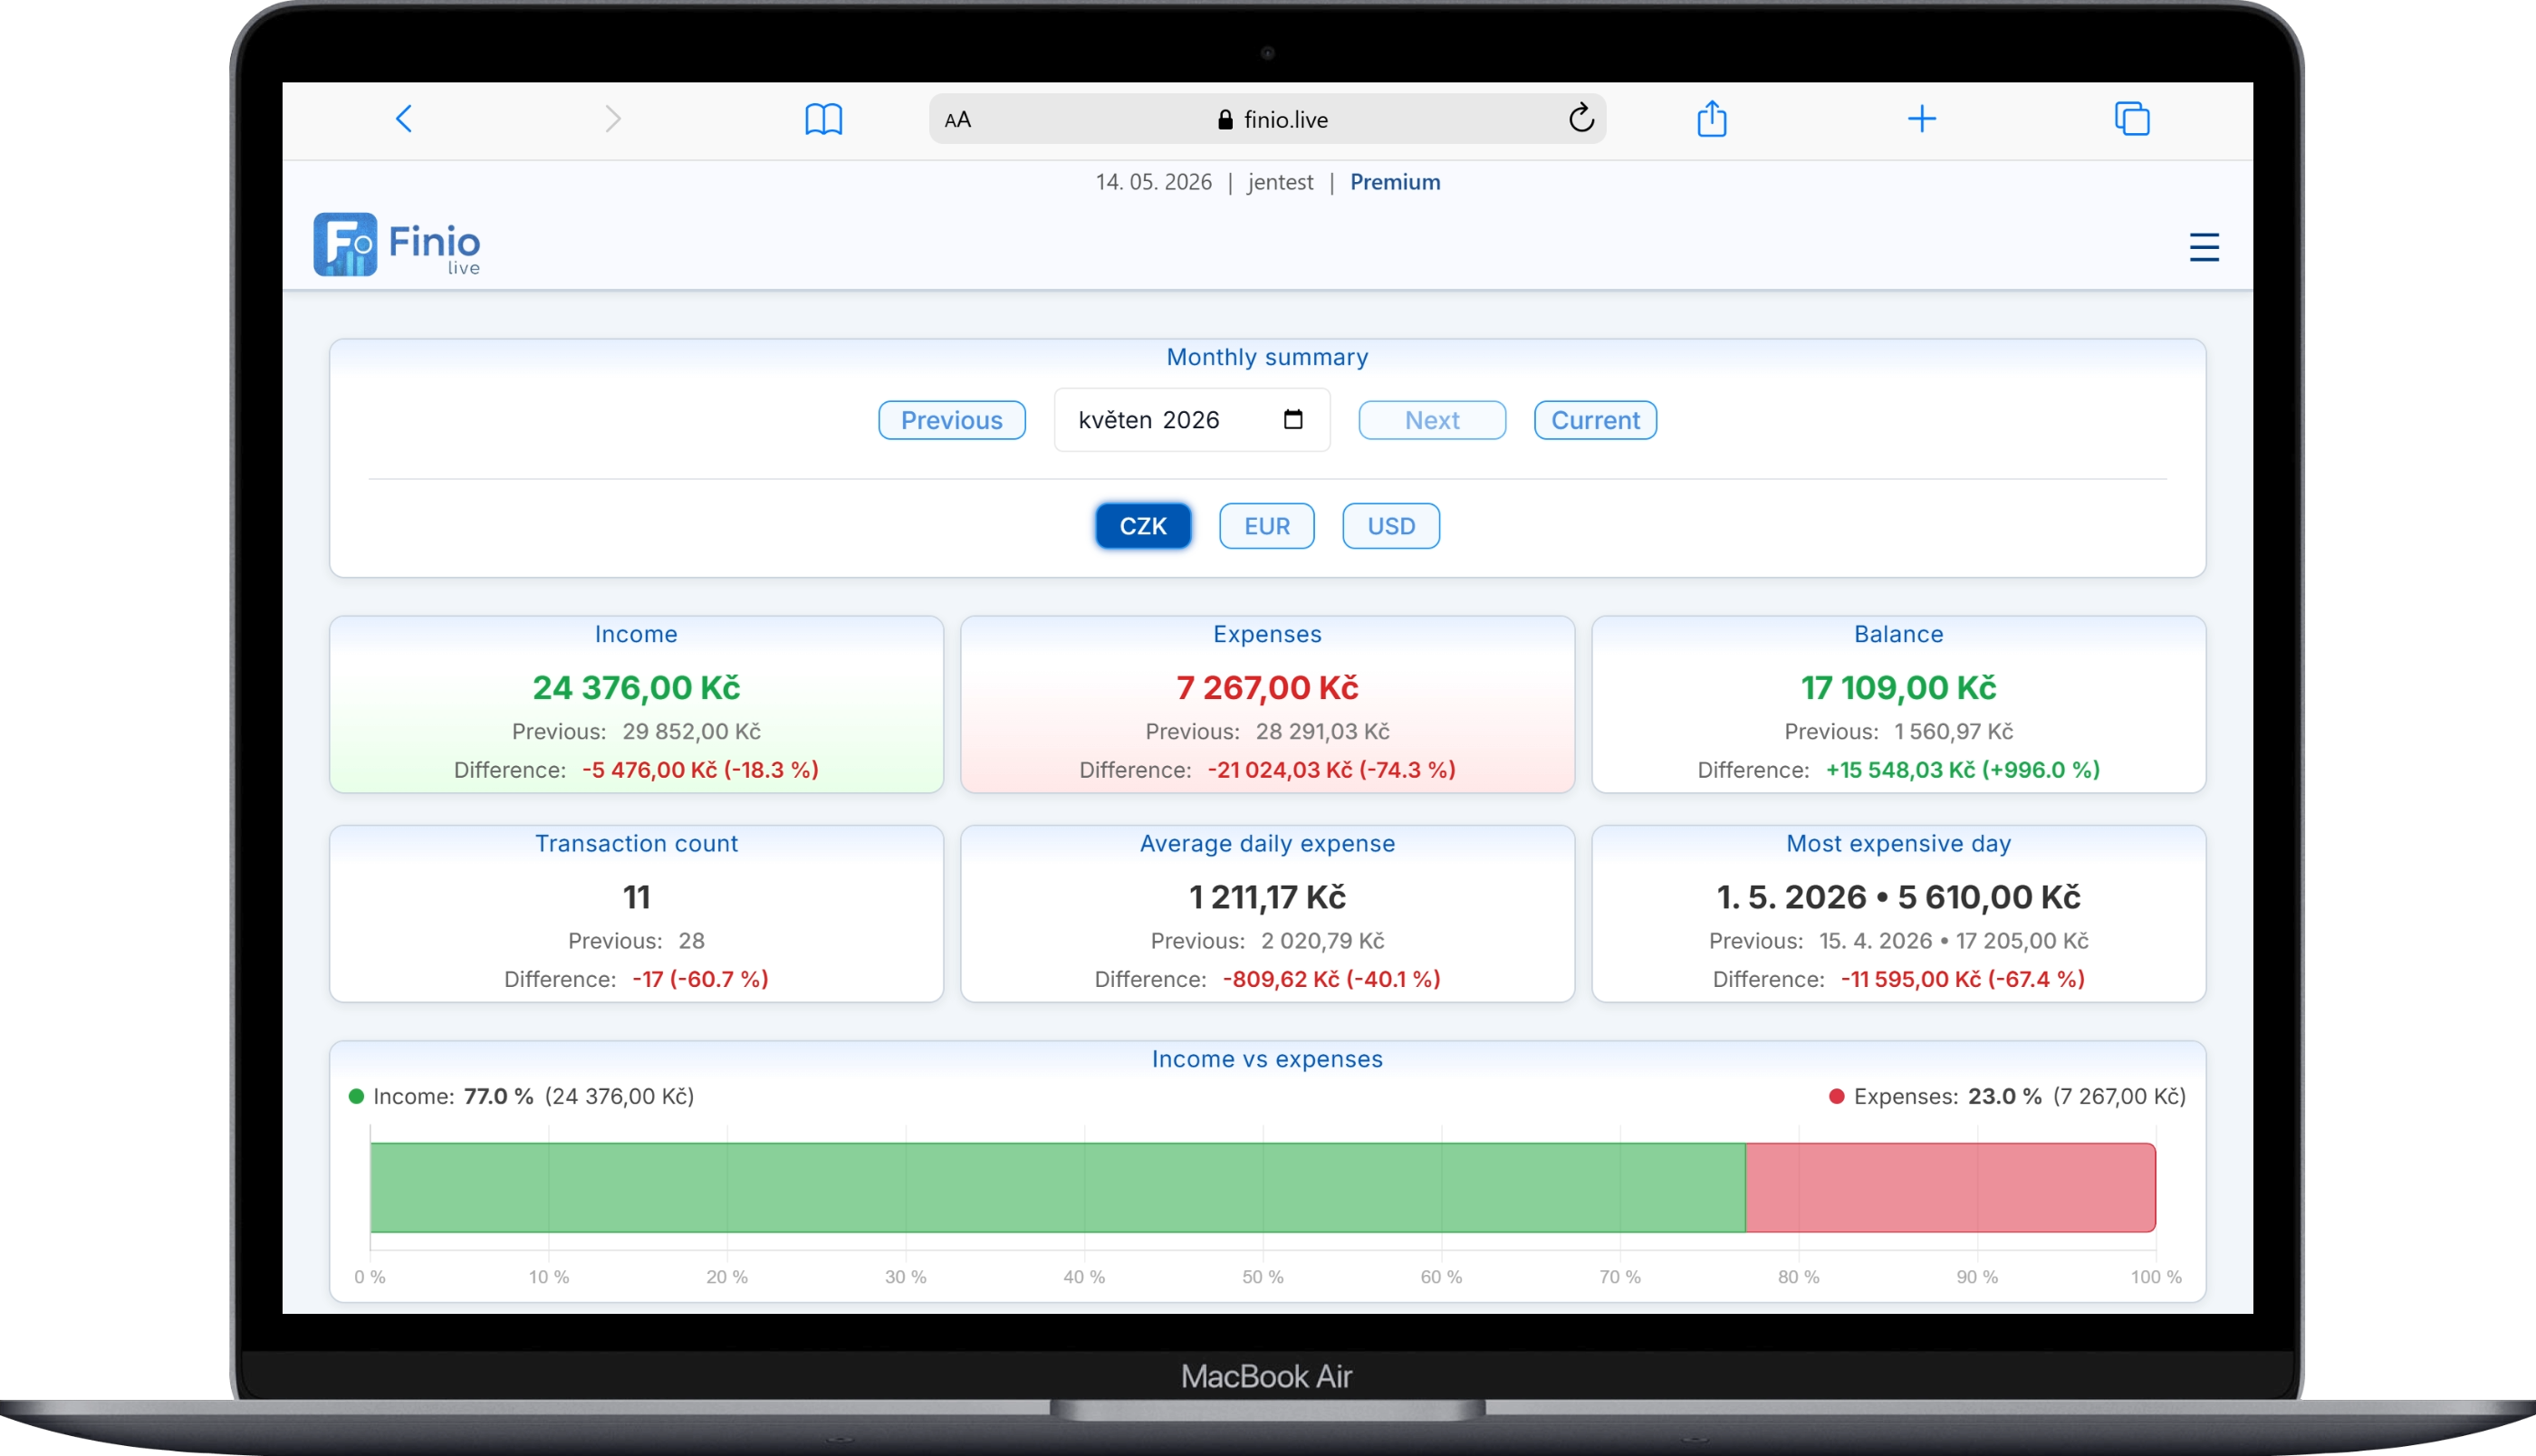Go back using Safari's back arrow

404,119
